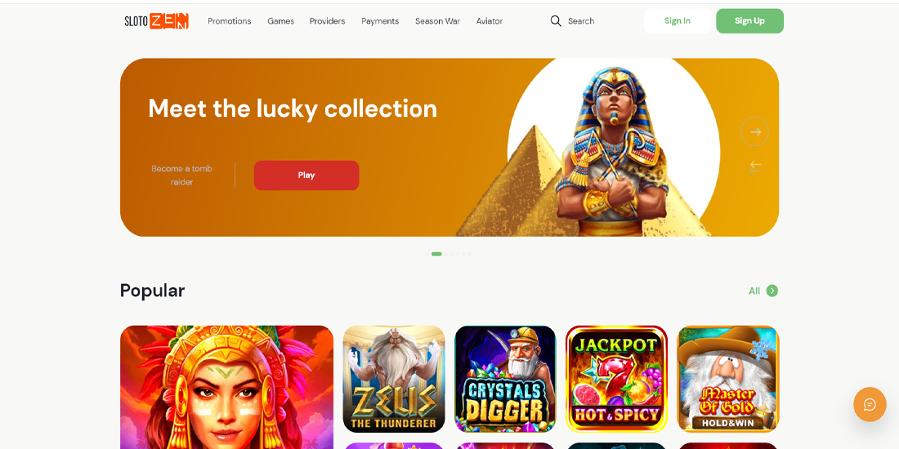Open the Games menu item
This screenshot has height=449, width=899.
281,21
